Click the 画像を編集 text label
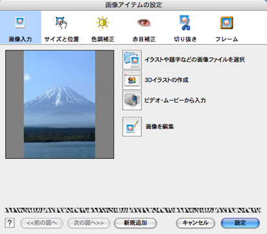Viewport: 267px width, 234px height. pos(160,127)
